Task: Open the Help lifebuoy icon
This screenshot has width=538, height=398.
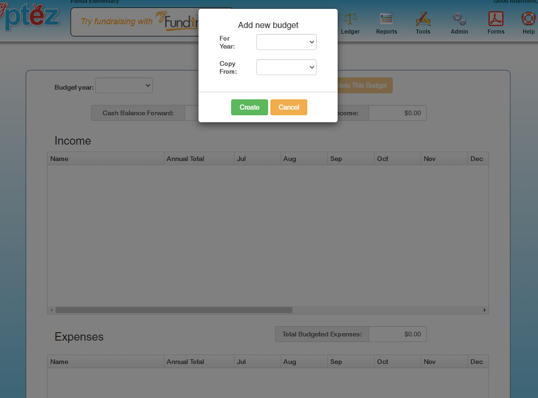Action: 528,20
